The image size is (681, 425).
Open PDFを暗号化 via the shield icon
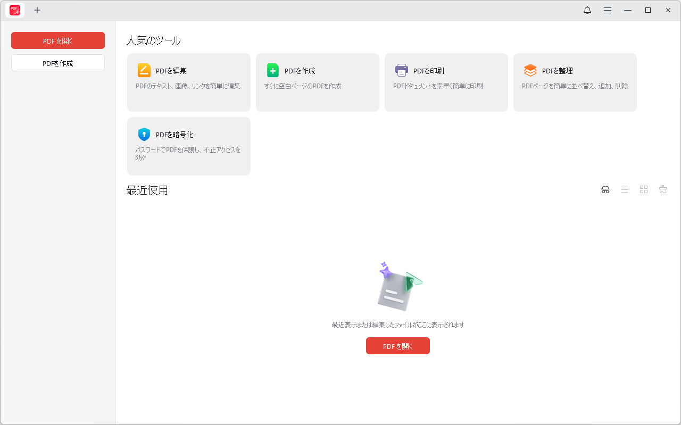click(144, 134)
